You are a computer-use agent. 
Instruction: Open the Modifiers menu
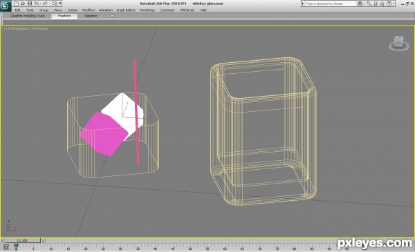(88, 10)
